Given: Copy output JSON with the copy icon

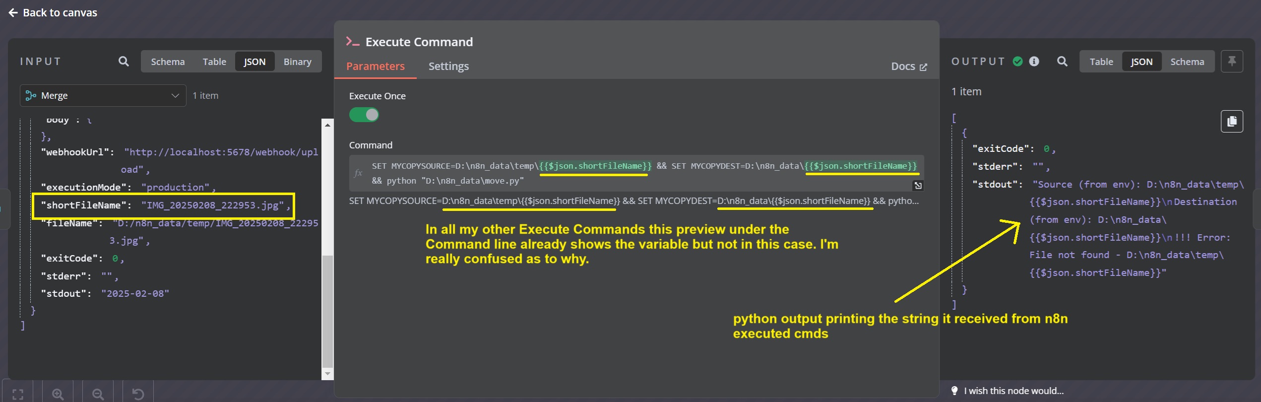Looking at the screenshot, I should (x=1232, y=122).
